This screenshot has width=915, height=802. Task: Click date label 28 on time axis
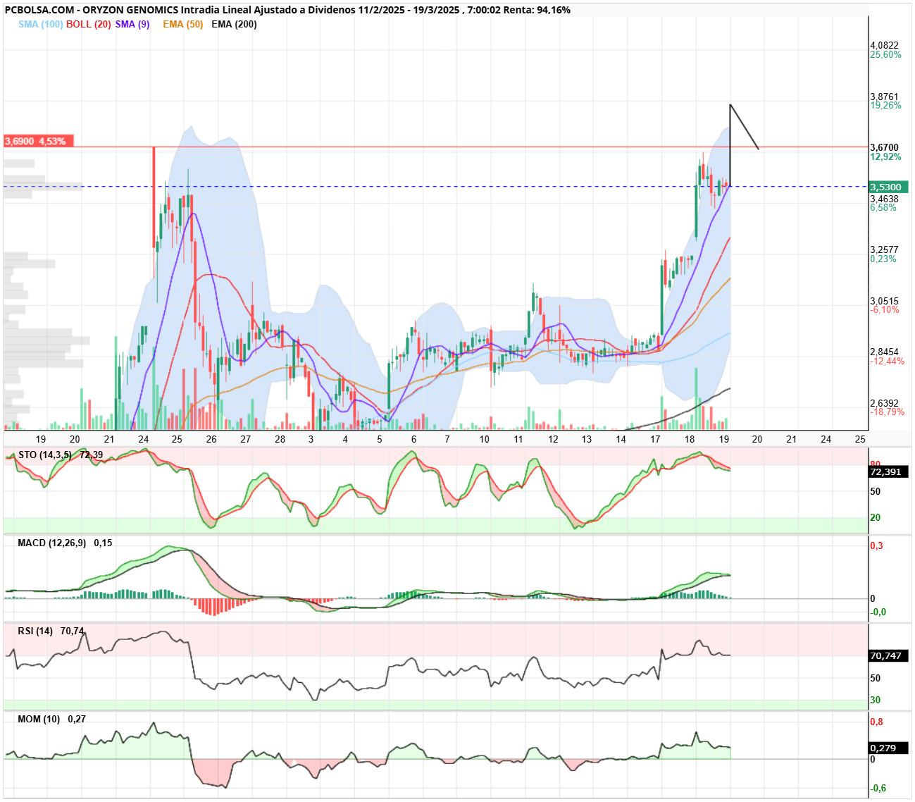[x=280, y=439]
